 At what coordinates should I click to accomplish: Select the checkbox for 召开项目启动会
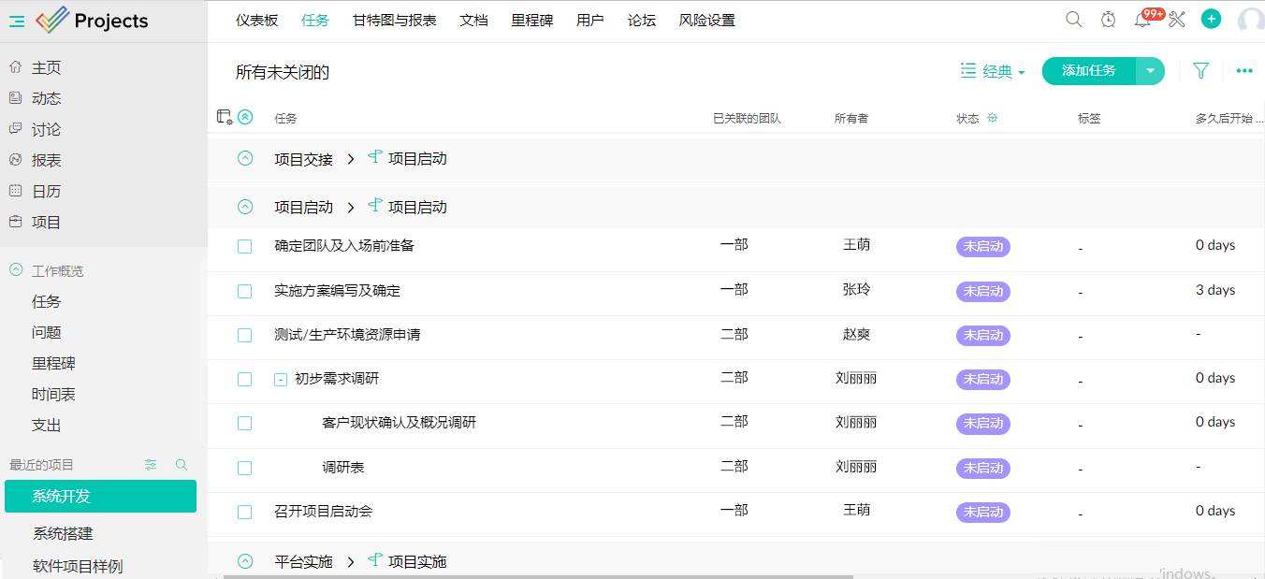coord(244,513)
